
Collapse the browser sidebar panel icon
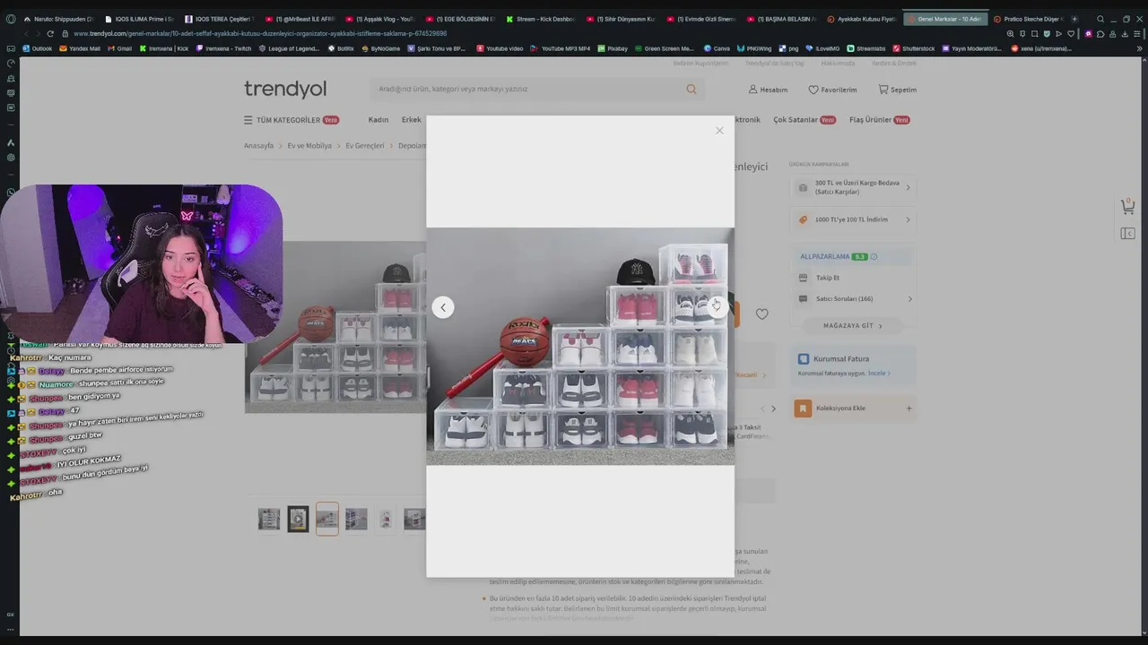click(x=1128, y=234)
